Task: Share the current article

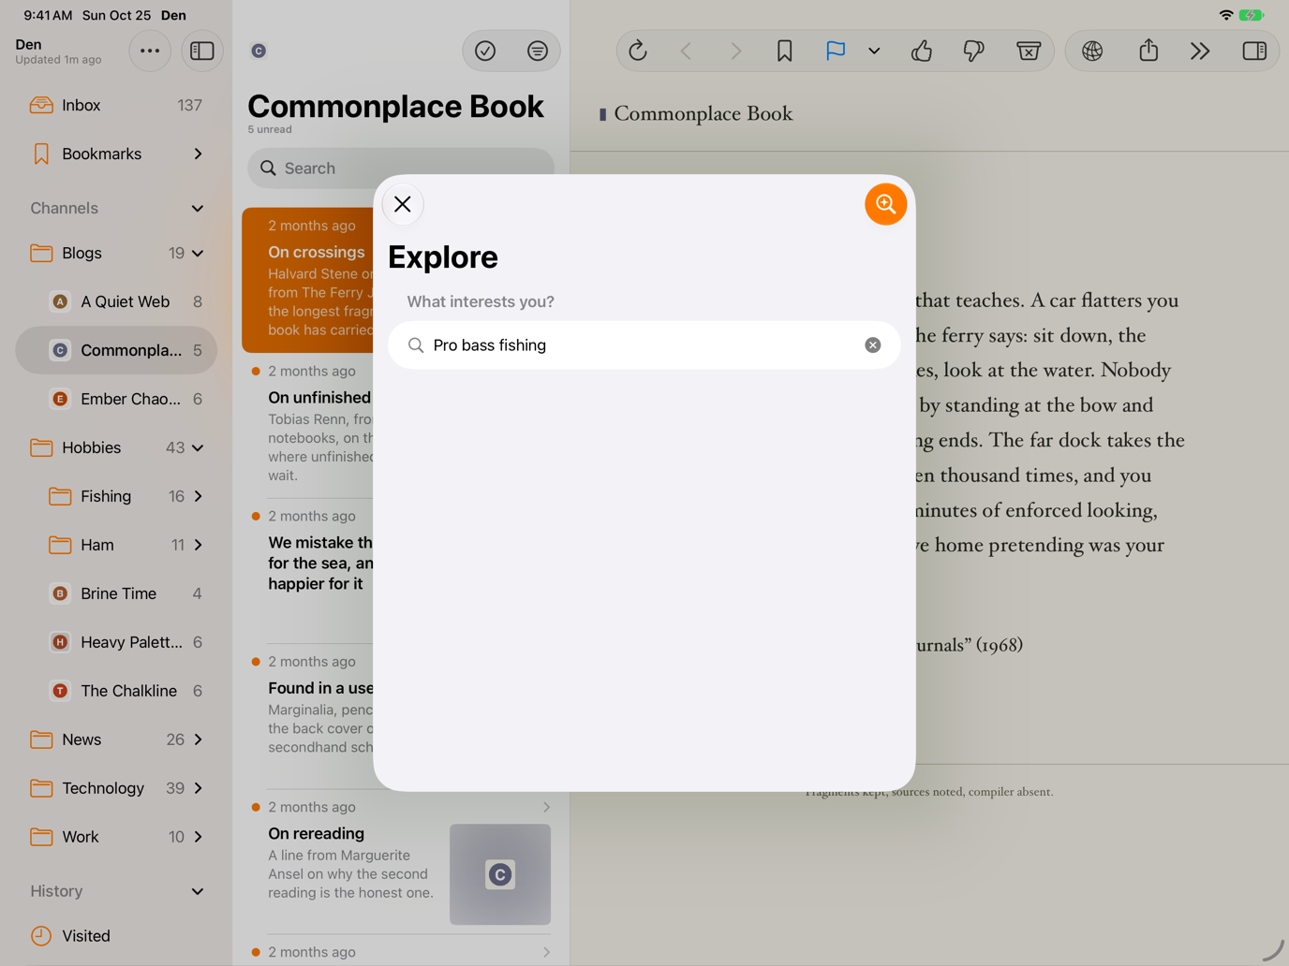Action: [x=1148, y=51]
